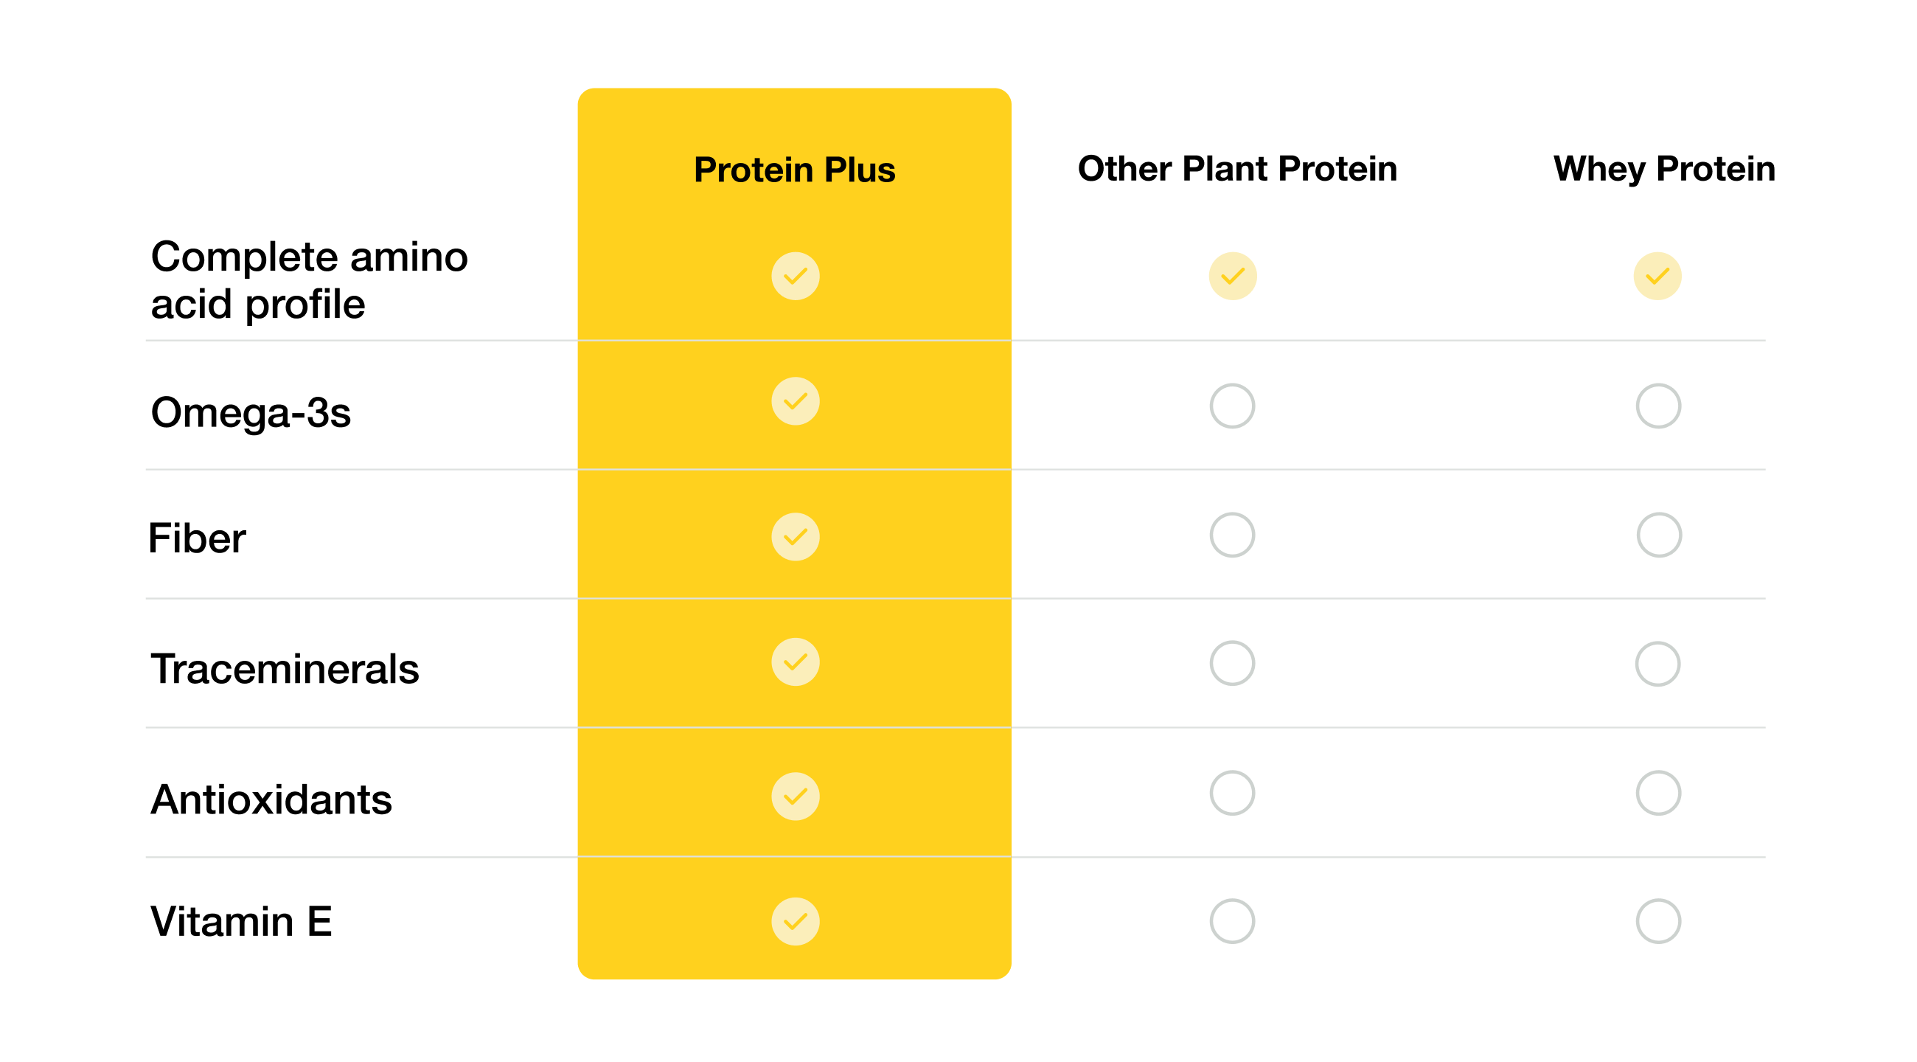Click Protein Plus checkmark for Traceminerals

click(795, 662)
